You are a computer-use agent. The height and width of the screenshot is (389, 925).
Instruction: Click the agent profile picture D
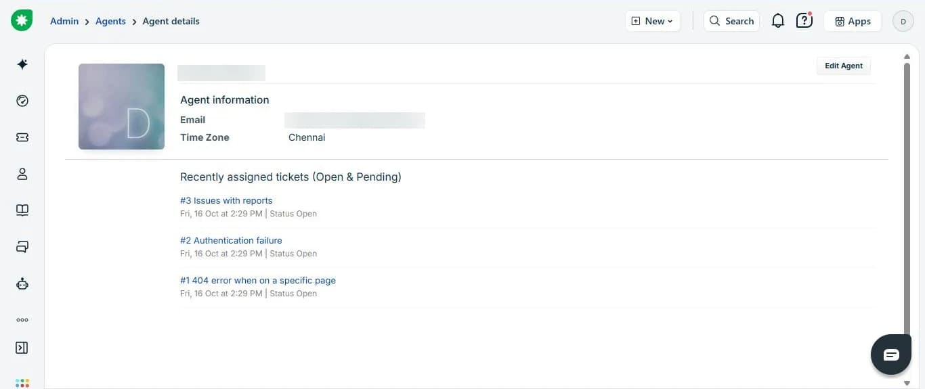pyautogui.click(x=121, y=106)
